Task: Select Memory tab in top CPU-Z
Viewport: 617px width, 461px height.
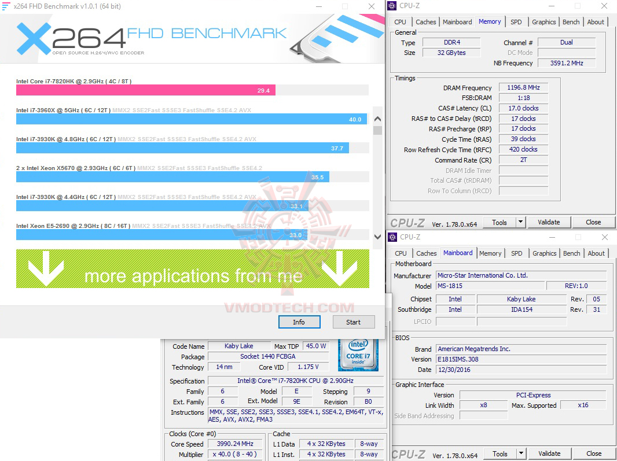Action: click(490, 21)
